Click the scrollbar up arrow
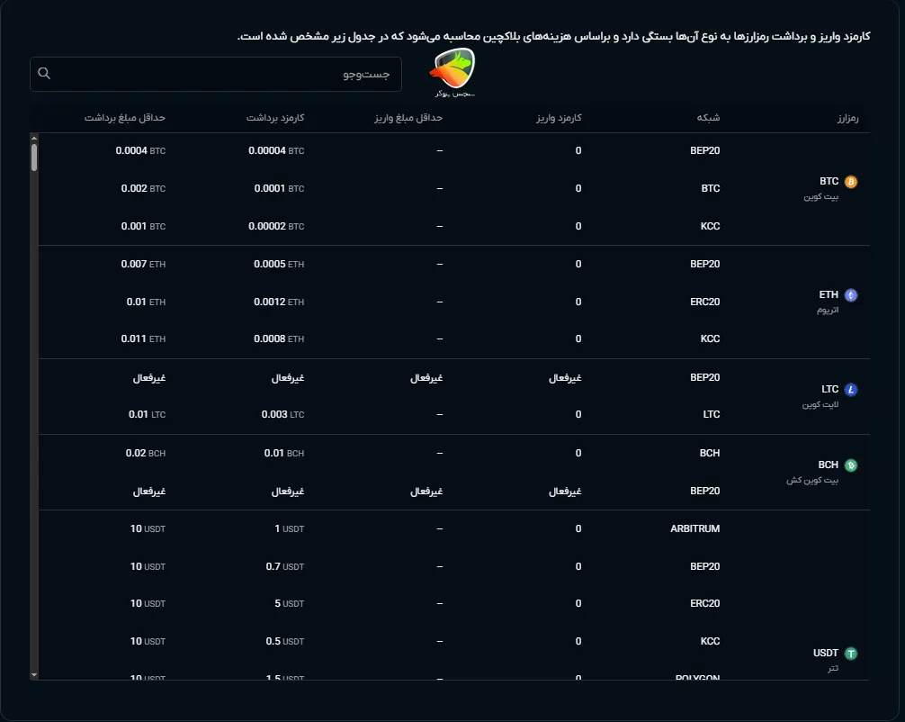The image size is (905, 722). pyautogui.click(x=34, y=139)
